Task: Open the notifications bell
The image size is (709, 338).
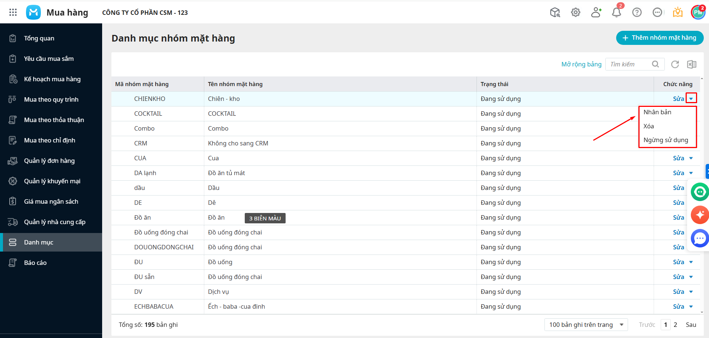Action: click(617, 13)
